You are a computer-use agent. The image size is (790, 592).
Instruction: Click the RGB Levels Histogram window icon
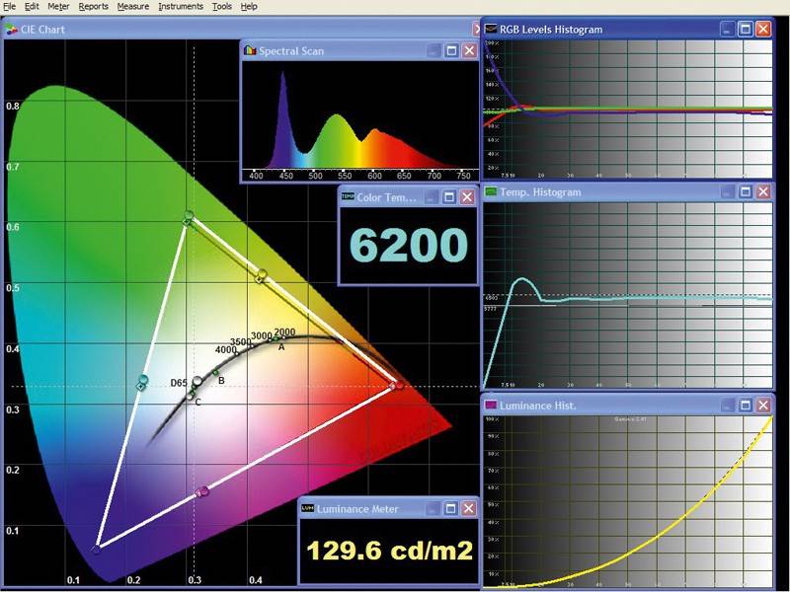click(490, 30)
